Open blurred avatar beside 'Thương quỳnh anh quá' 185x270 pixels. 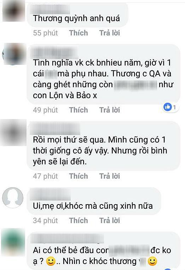pyautogui.click(x=14, y=11)
